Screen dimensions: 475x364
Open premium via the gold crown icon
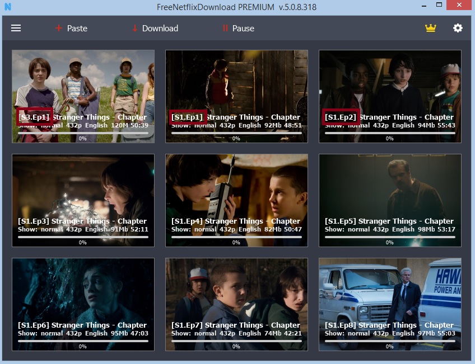point(430,28)
